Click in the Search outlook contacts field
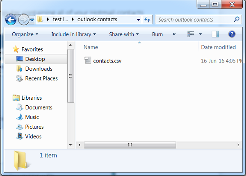The image size is (246, 176). tap(193, 19)
